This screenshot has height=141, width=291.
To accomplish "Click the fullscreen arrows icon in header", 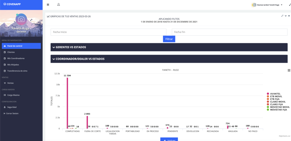I will [290, 5].
